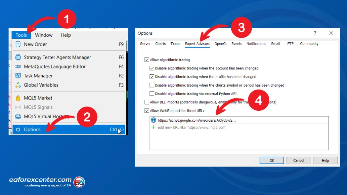Open the Events tab
The height and width of the screenshot is (195, 347).
tap(237, 44)
